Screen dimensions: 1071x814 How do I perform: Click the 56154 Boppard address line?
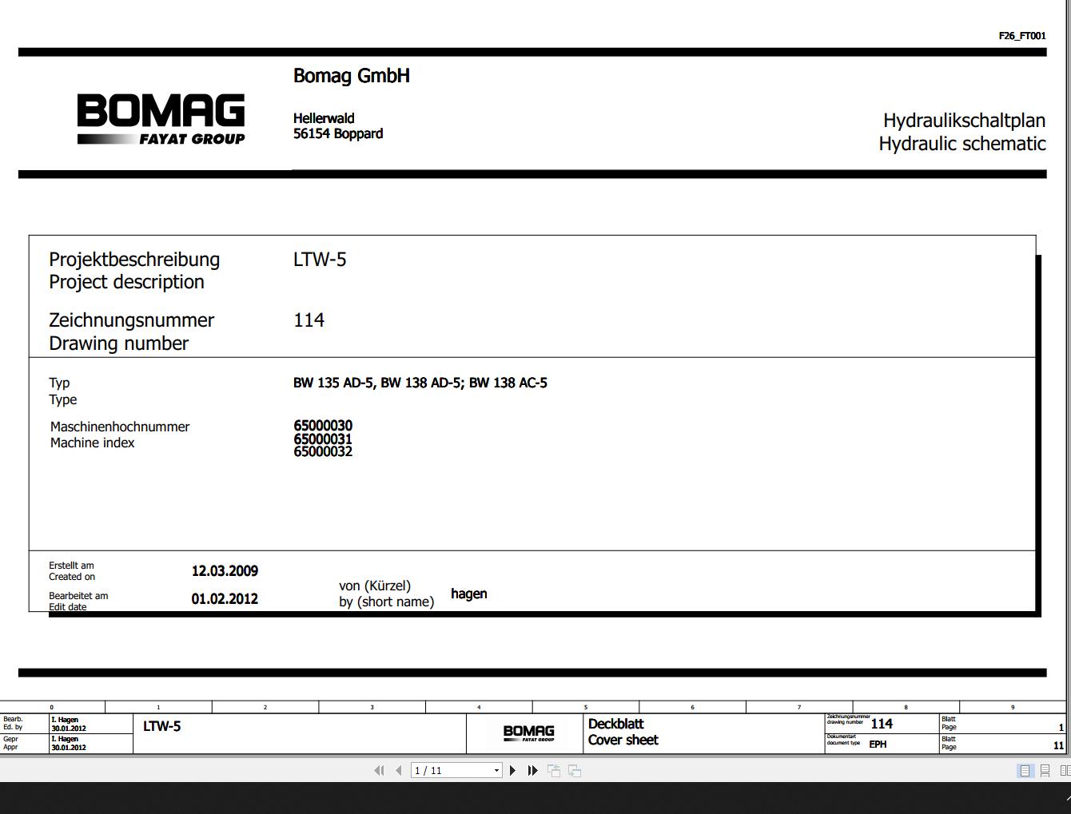point(338,134)
